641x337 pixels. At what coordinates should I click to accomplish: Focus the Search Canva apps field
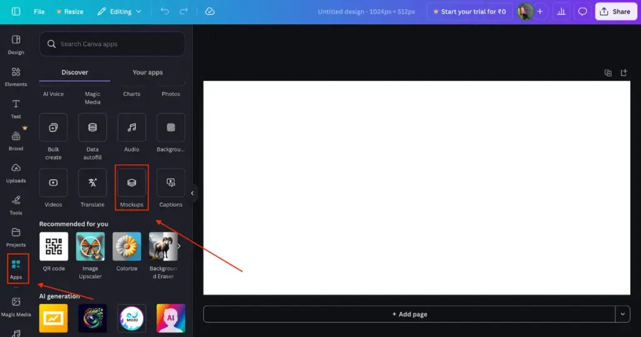coord(112,44)
